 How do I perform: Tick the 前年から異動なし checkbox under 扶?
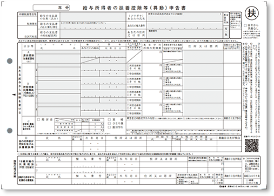[x=245, y=25]
